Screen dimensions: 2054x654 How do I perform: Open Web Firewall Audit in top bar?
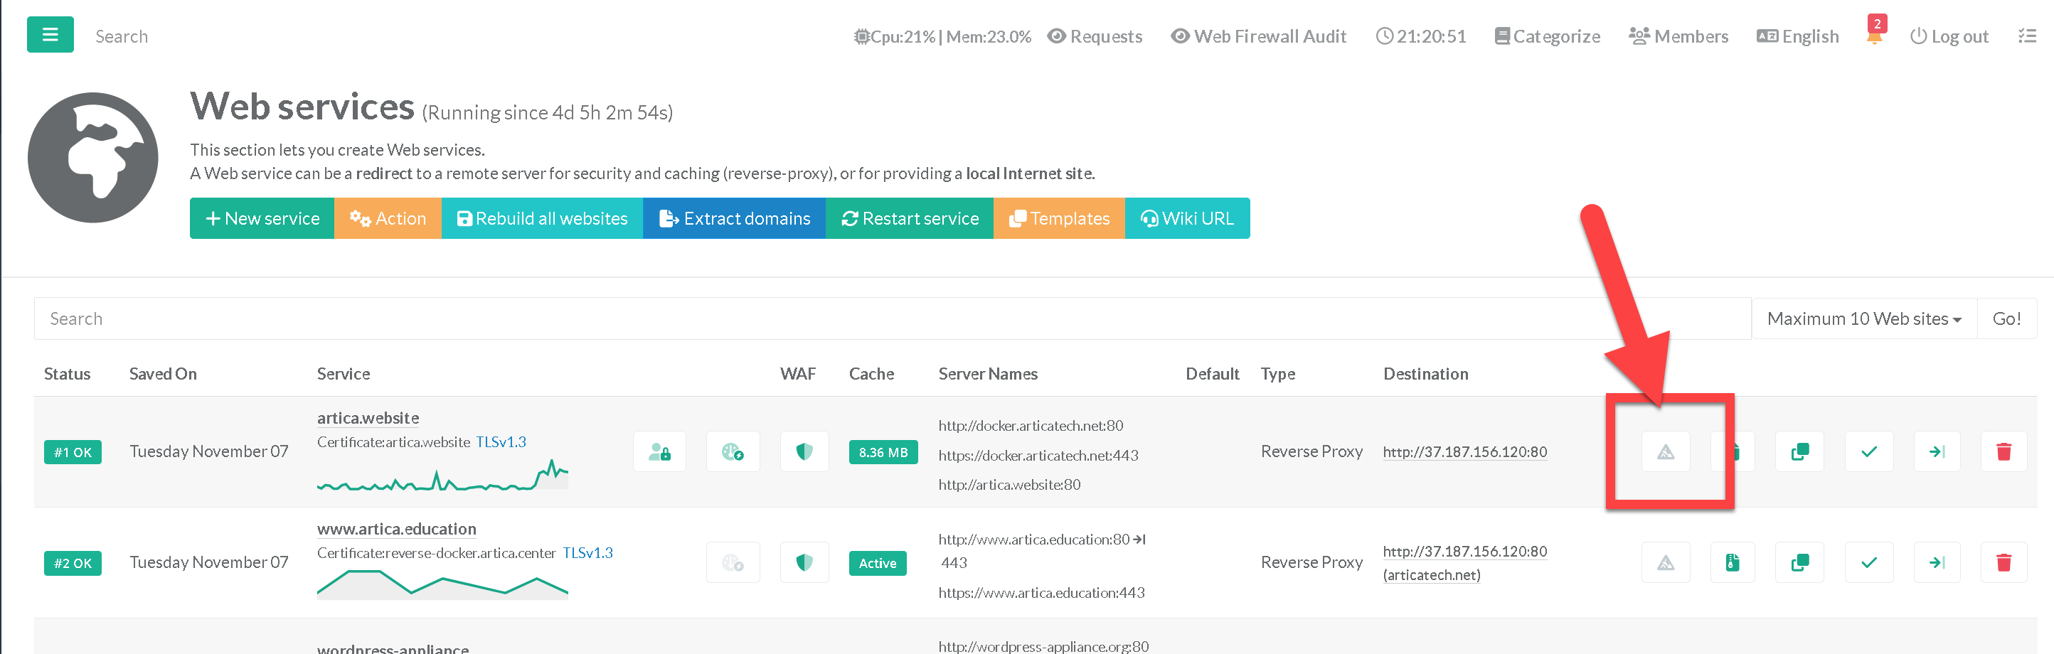(1258, 36)
